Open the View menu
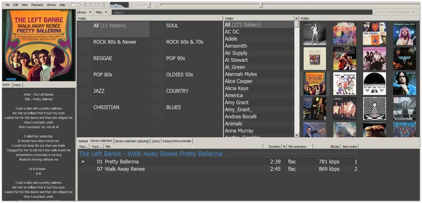 click(x=24, y=5)
